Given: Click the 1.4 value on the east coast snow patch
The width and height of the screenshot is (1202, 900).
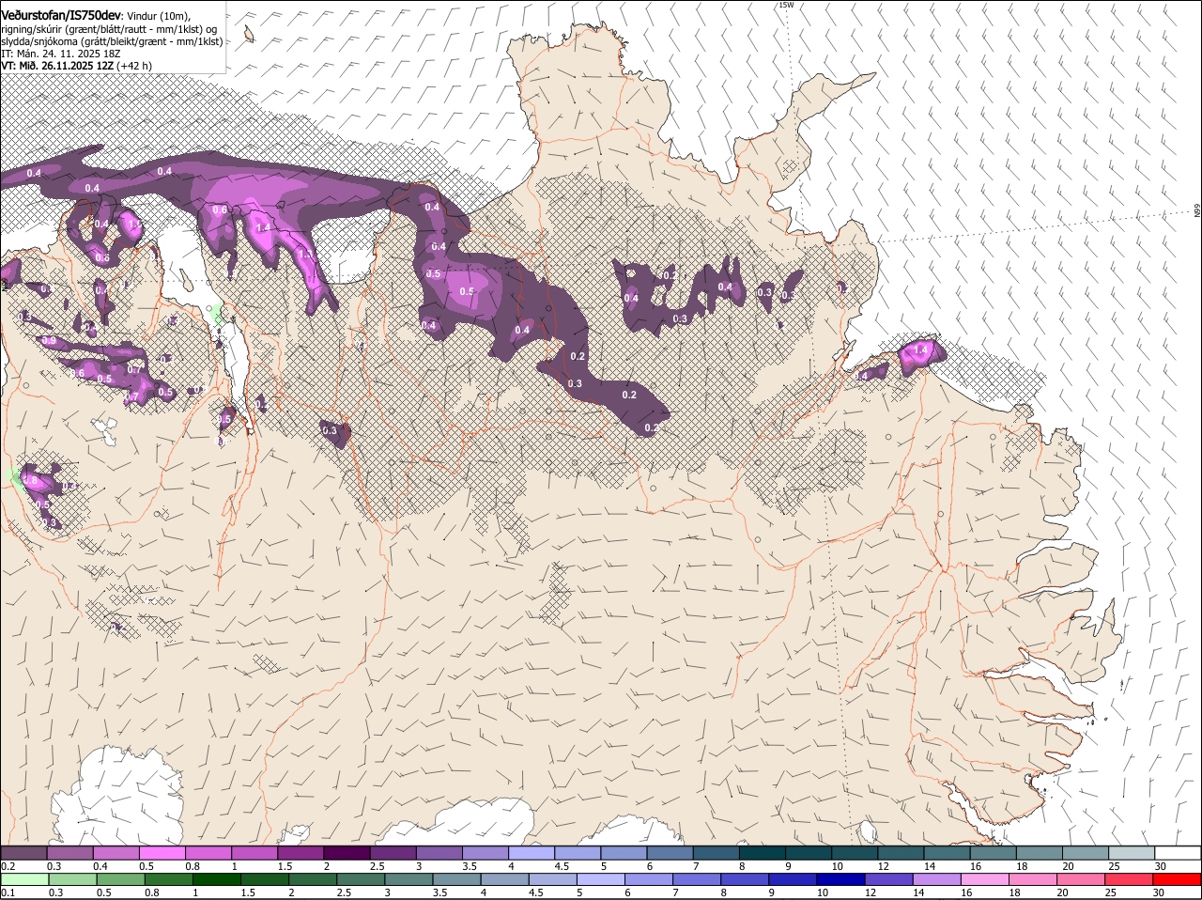Looking at the screenshot, I should coord(920,349).
